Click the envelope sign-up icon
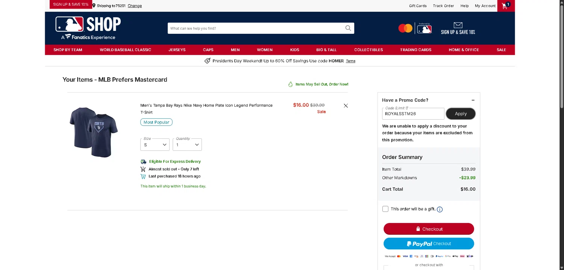Viewport: 564px width, 270px height. (458, 25)
